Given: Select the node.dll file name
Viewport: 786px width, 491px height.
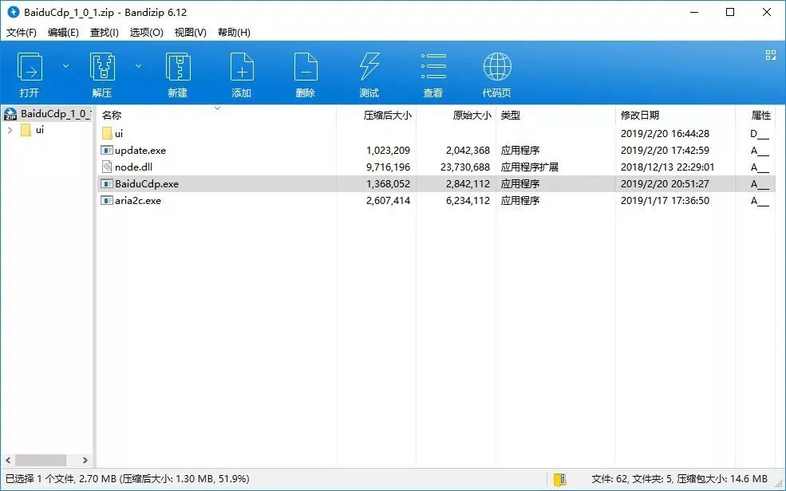Looking at the screenshot, I should (x=134, y=167).
